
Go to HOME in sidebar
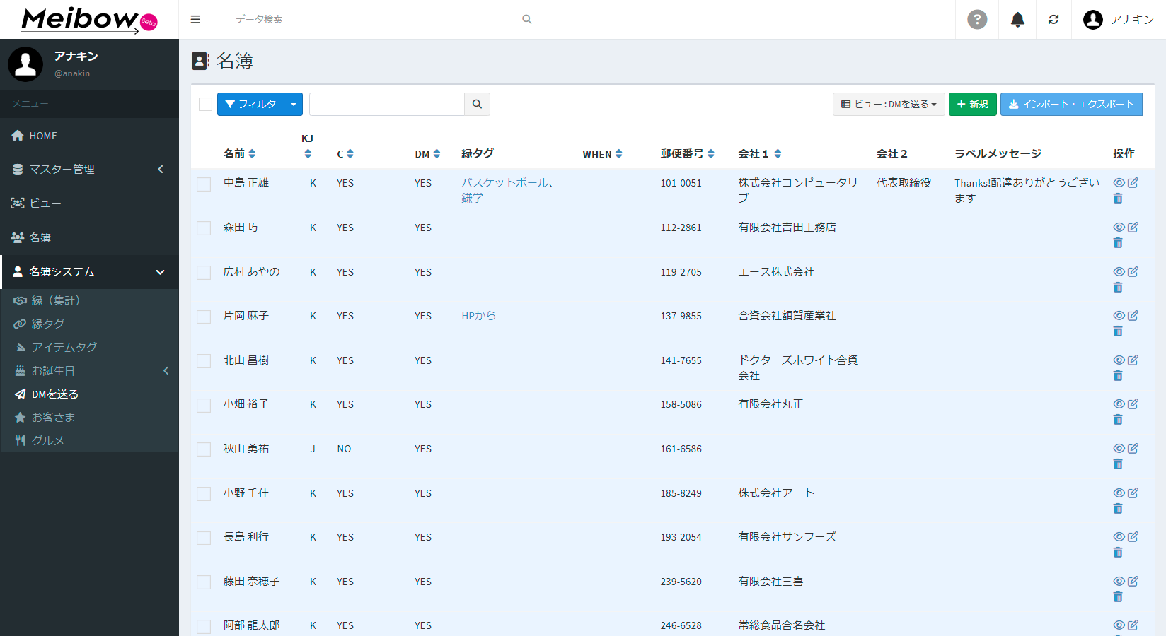pos(89,136)
